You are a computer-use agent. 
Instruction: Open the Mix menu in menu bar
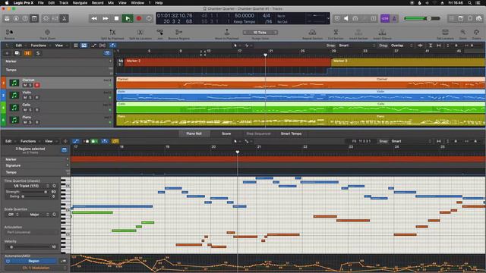tap(111, 3)
